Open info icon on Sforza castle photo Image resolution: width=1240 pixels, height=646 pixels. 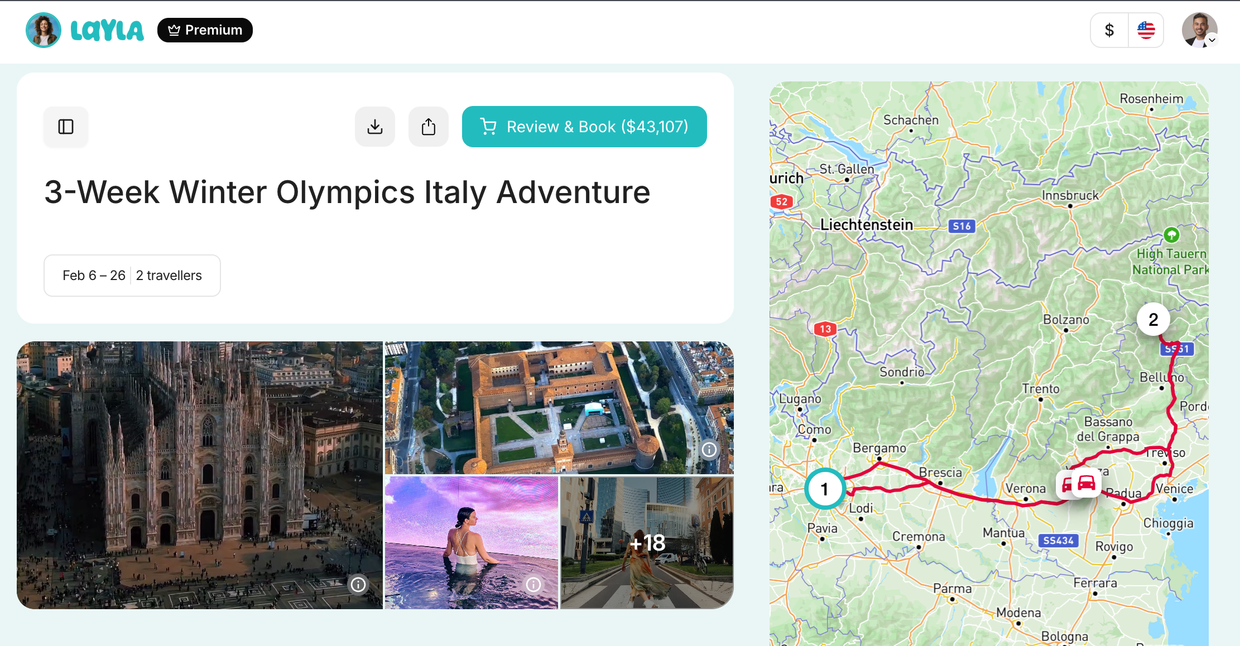[x=709, y=450]
